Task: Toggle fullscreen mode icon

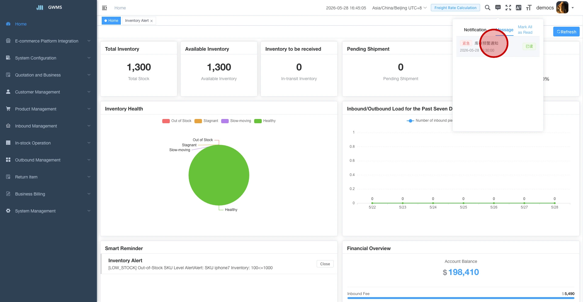Action: click(x=508, y=8)
